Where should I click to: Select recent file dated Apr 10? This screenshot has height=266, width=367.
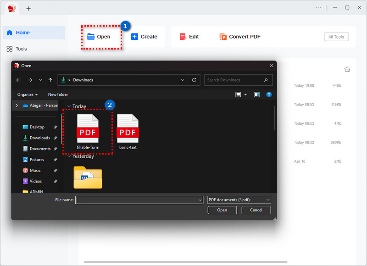pyautogui.click(x=318, y=161)
